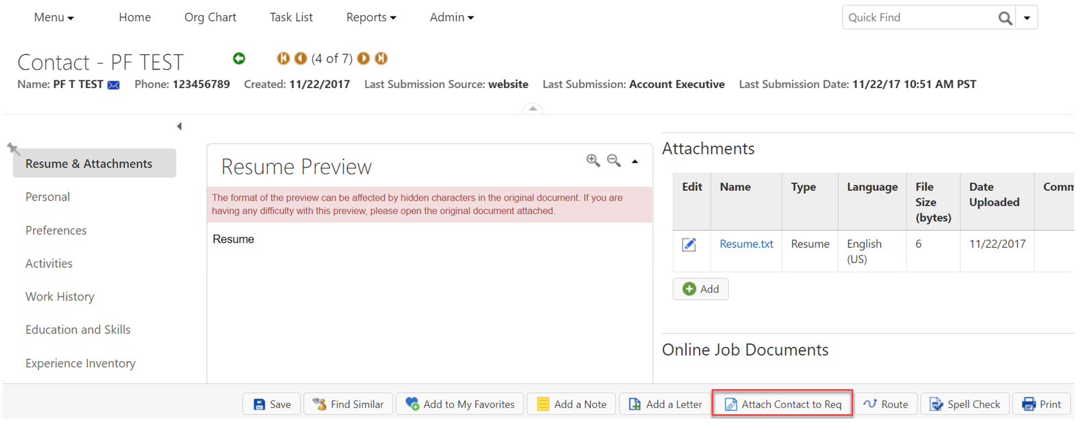Viewport: 1092px width, 427px height.
Task: Click the green back arrow icon
Action: [x=239, y=58]
